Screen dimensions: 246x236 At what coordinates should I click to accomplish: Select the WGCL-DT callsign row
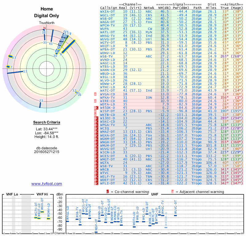(x=108, y=15)
